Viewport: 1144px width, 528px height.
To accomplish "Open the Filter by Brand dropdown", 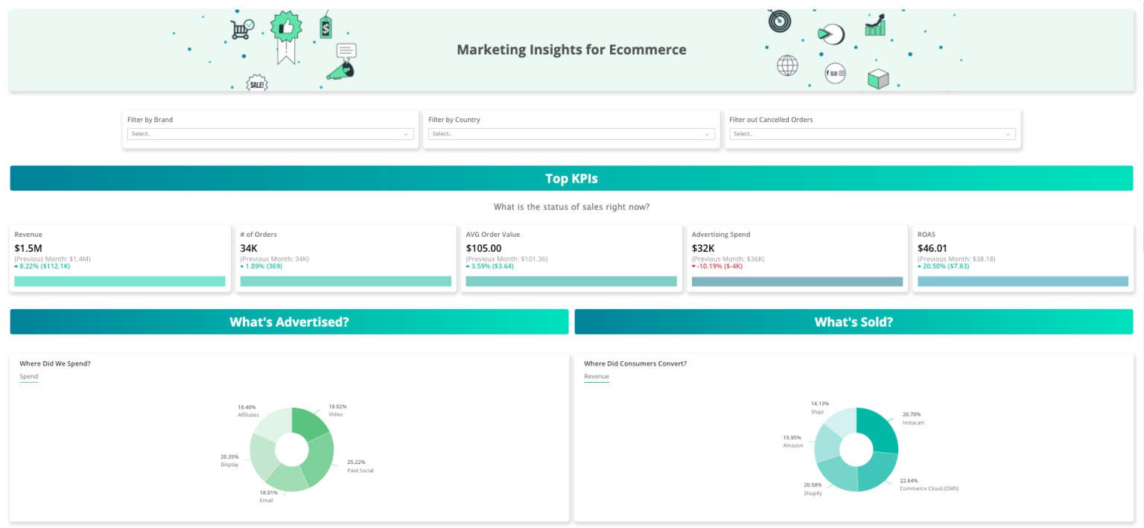I will 270,133.
